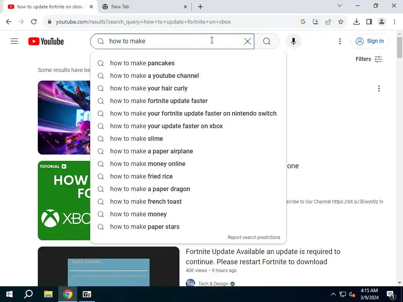Open Chrome three-dot menu
This screenshot has width=403, height=302.
394,22
